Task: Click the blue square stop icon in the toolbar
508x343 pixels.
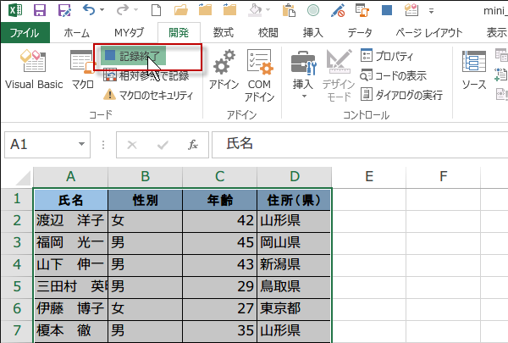Action: click(x=387, y=10)
